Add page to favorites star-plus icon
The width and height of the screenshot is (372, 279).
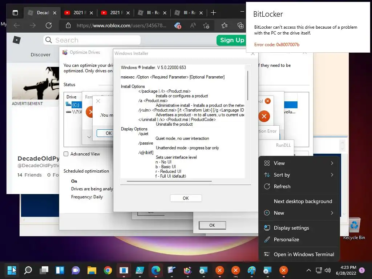[x=206, y=25]
